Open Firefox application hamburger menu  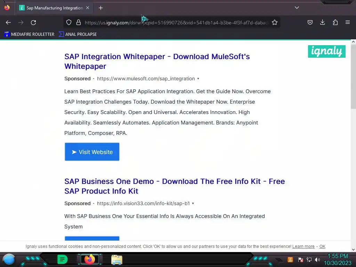coord(348,22)
